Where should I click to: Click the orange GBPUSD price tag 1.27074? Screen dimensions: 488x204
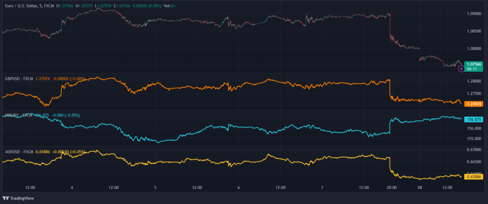[473, 104]
